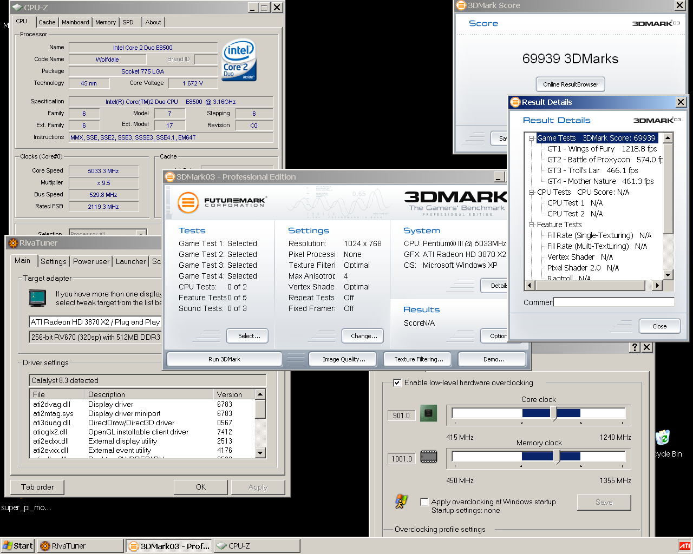Select ati2dvag.dll row in driver list
Viewport: 693px width, 554px height.
[142, 404]
